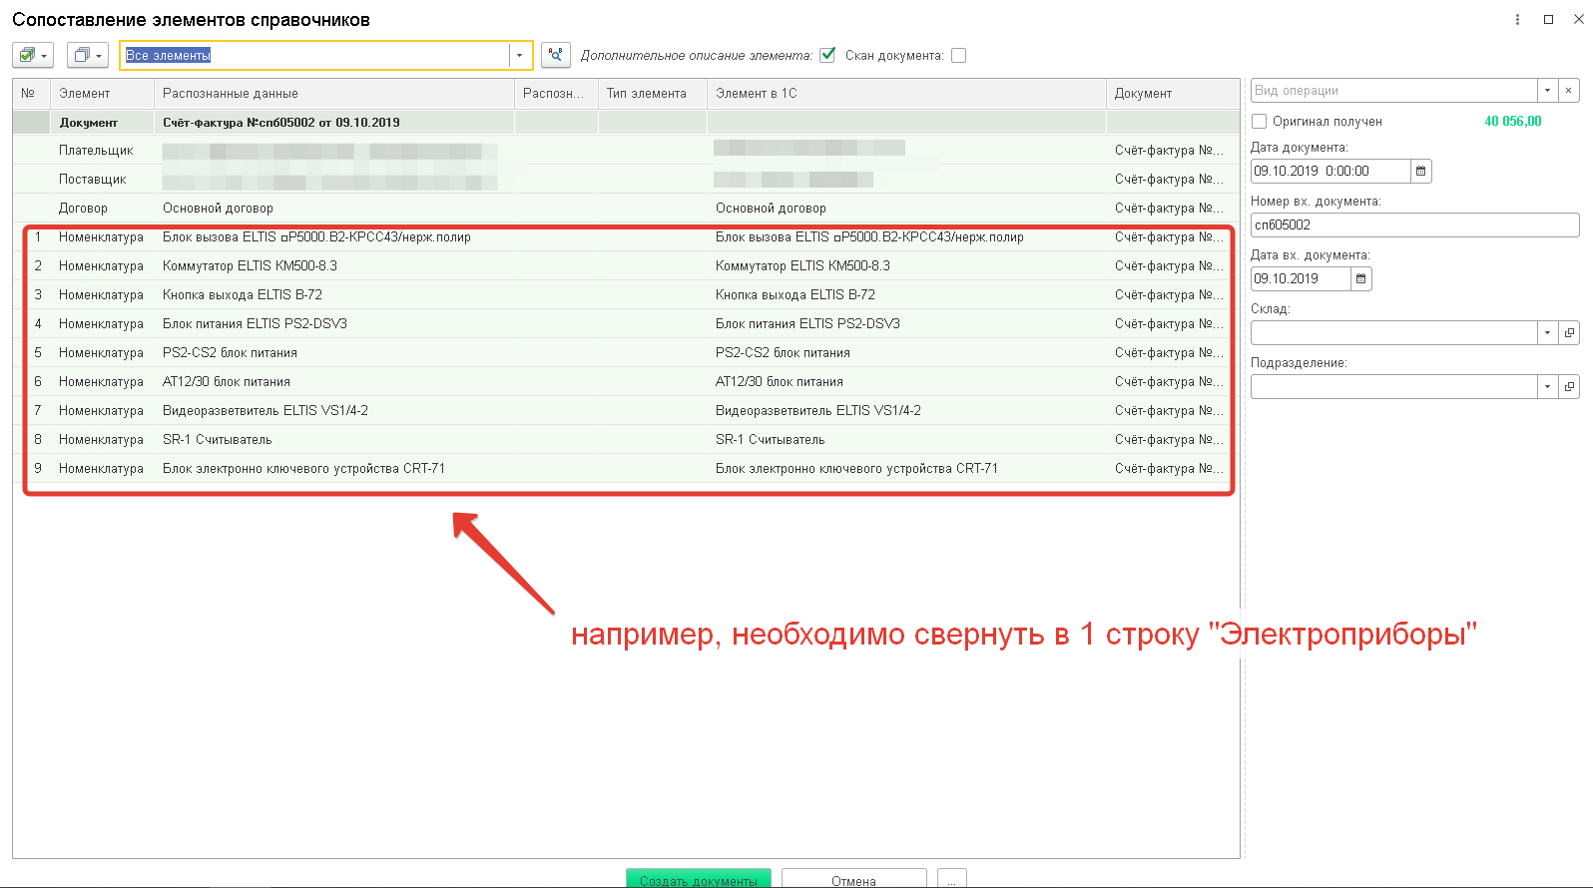Open the copy-pages toolbar dropdown button
1593x888 pixels.
[x=88, y=55]
